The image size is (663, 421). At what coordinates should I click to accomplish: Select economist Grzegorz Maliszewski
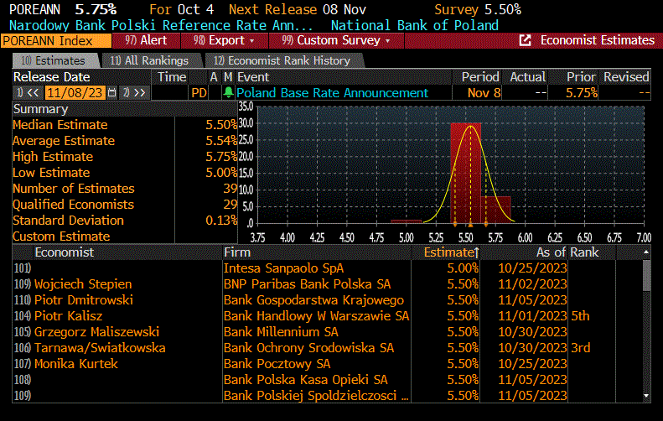[x=97, y=332]
